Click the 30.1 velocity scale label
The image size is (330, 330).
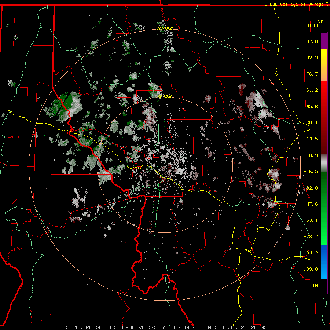[x=312, y=123]
